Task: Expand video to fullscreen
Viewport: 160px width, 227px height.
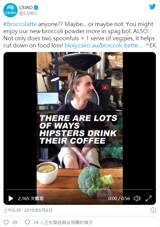Action: (x=148, y=198)
